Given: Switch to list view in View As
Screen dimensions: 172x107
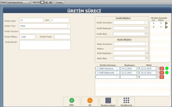Looking at the screenshot, I should [x=46, y=2].
